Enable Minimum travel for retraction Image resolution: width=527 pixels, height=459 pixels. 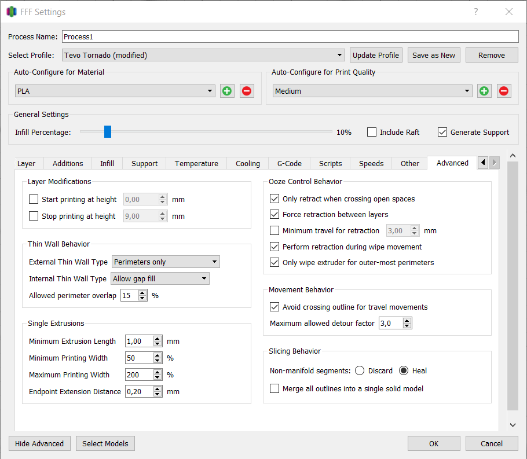click(275, 230)
